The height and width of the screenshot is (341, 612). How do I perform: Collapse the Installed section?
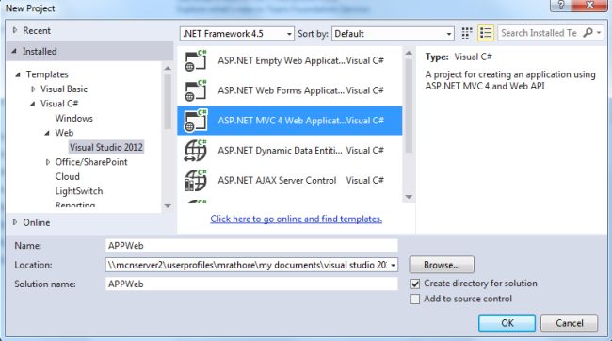coord(14,51)
